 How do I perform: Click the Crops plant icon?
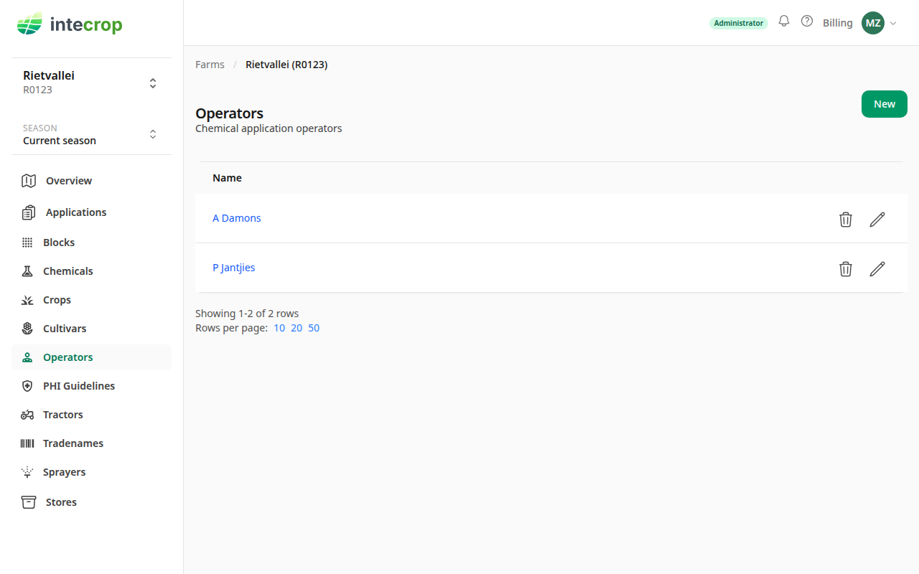point(27,300)
